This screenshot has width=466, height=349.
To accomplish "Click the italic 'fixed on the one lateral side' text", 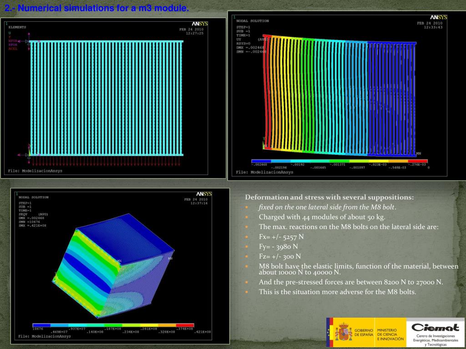I will pos(327,207).
